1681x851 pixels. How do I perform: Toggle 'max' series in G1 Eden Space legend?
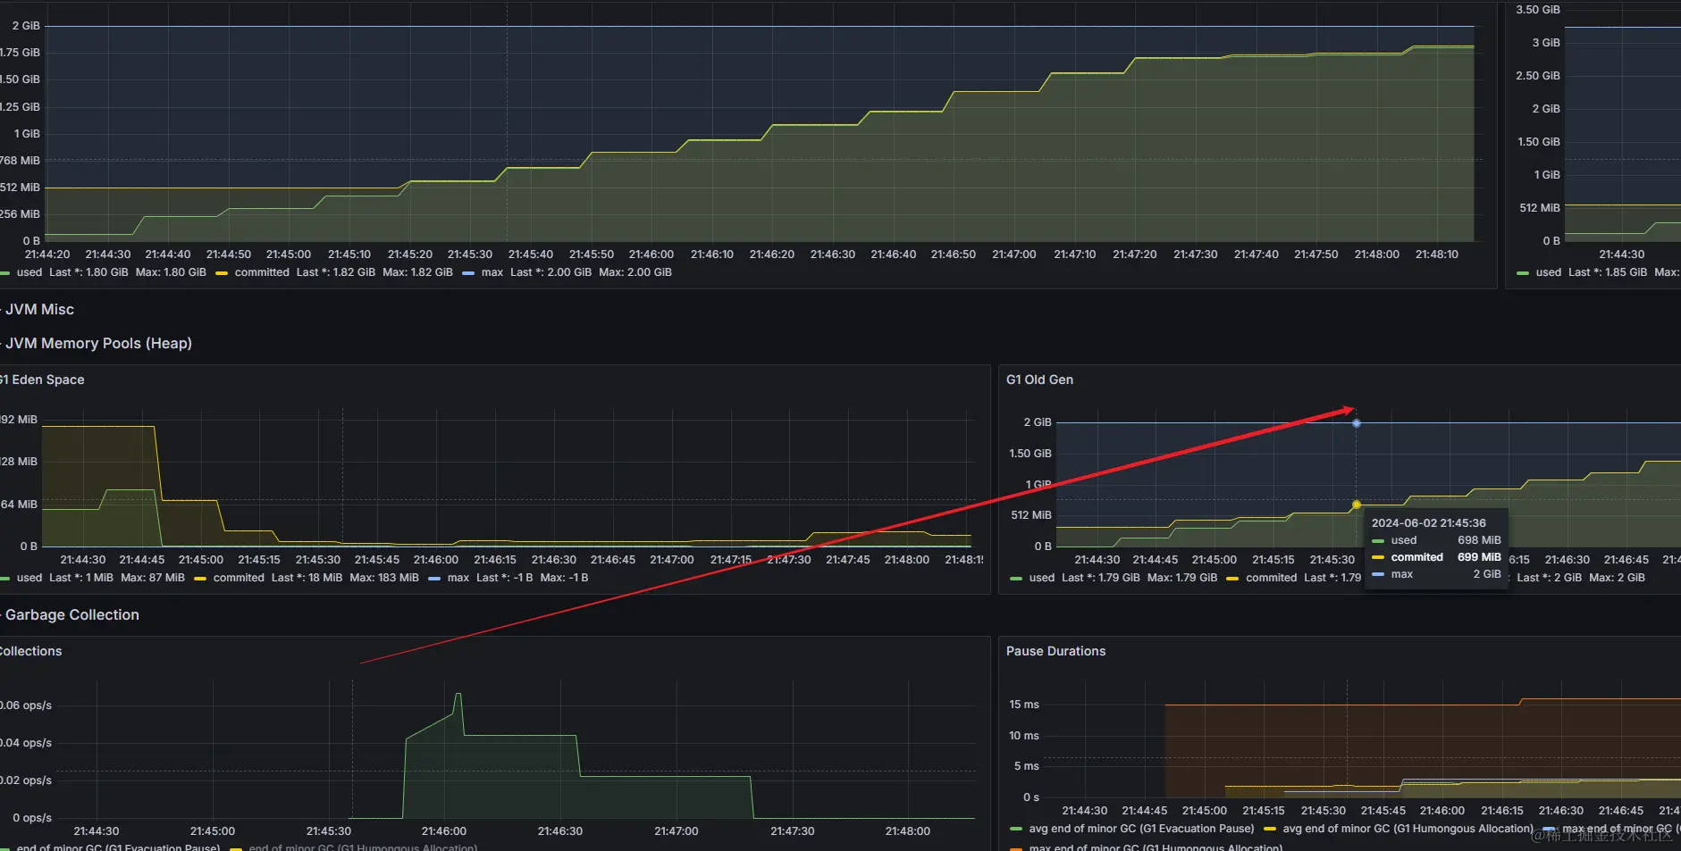(458, 578)
